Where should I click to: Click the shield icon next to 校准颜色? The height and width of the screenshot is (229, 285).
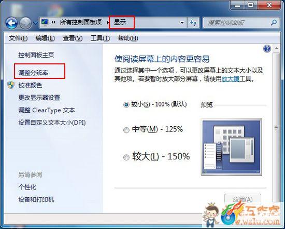tap(11, 85)
